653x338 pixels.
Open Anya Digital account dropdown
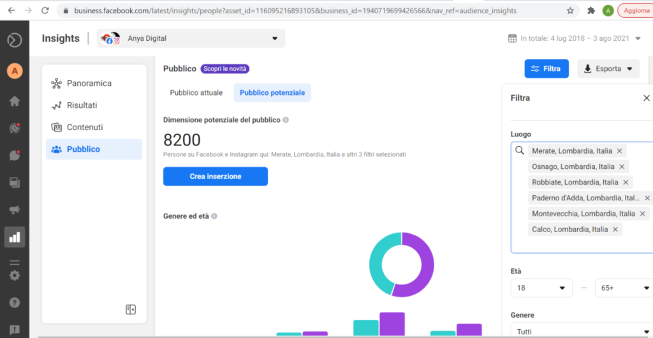pos(191,38)
